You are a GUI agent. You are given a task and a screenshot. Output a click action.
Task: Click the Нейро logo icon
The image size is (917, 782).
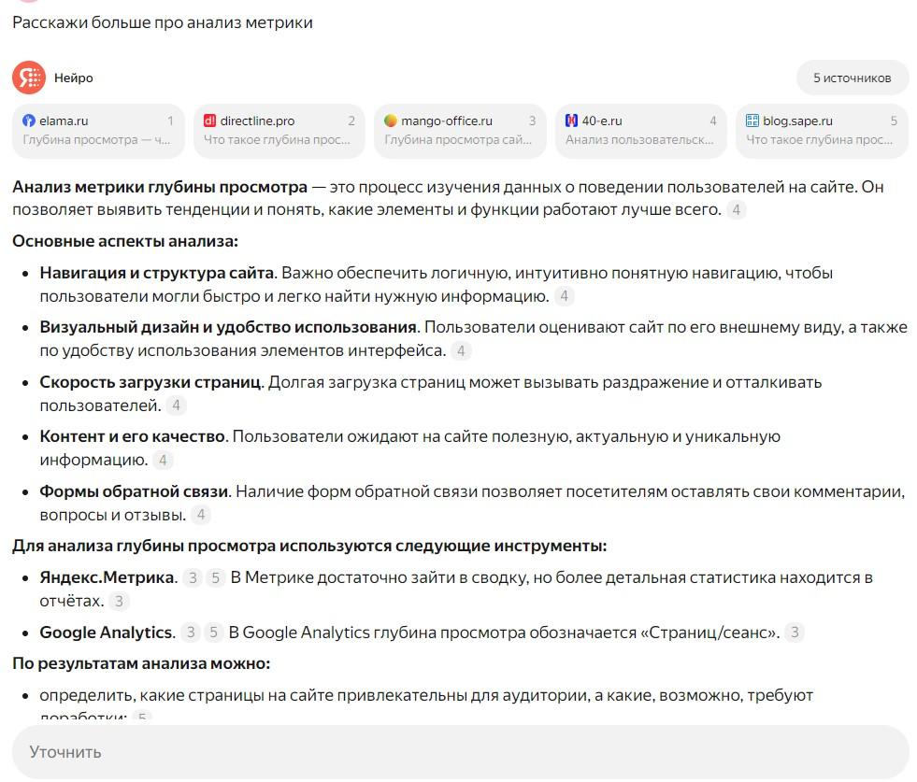click(28, 78)
